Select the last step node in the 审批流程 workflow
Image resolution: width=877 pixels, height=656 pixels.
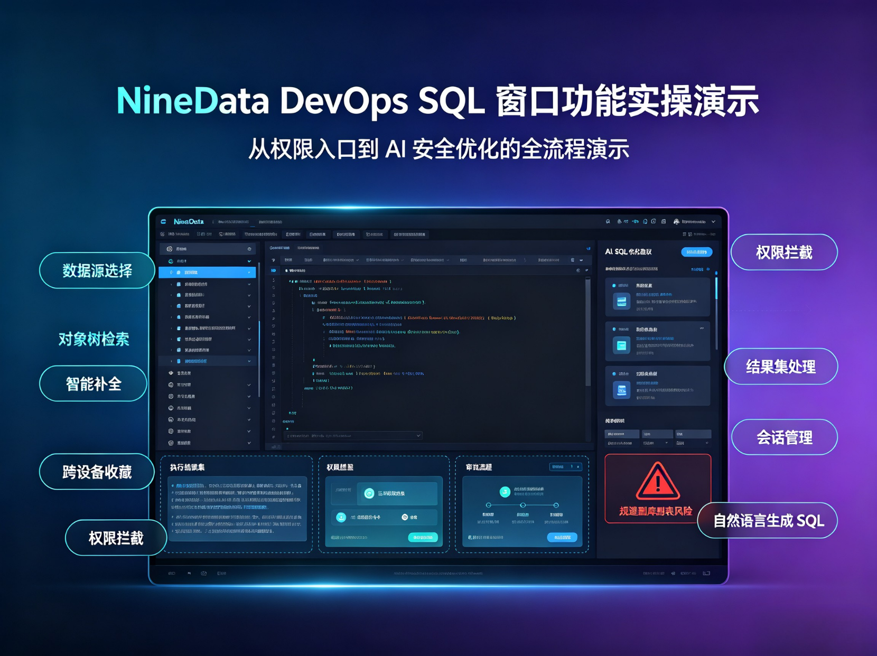pos(556,505)
